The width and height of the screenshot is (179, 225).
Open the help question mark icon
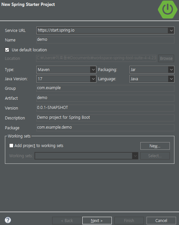(x=8, y=220)
